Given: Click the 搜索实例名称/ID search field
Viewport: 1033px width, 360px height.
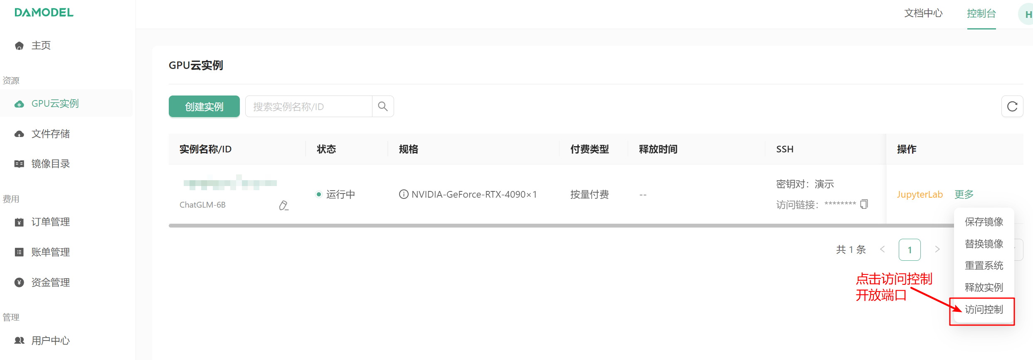Looking at the screenshot, I should [308, 107].
